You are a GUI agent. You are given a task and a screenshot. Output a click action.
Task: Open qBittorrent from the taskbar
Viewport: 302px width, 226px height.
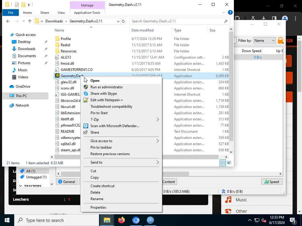pos(150,220)
